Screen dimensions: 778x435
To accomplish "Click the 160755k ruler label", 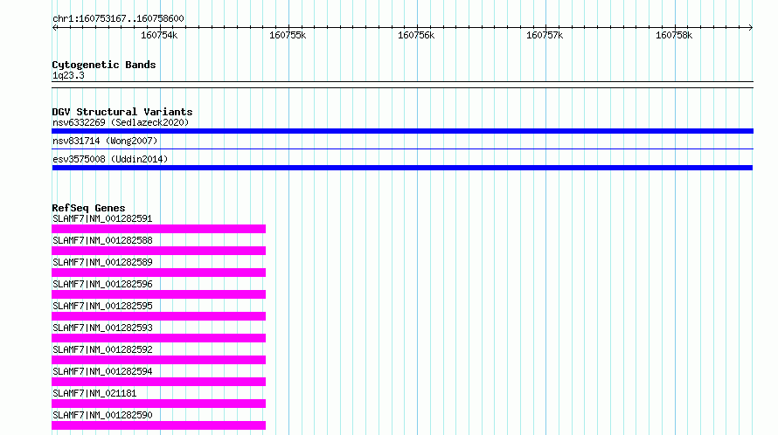I will click(x=288, y=35).
